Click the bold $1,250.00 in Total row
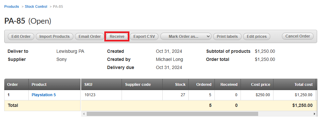 point(302,106)
